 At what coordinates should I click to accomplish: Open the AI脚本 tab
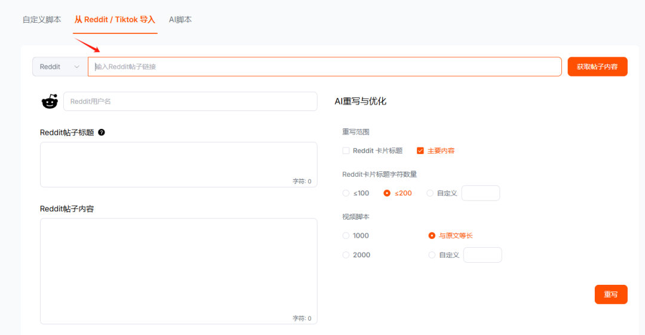180,20
